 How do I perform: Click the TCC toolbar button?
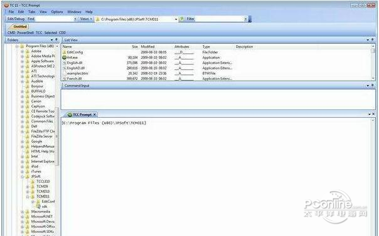pos(39,33)
